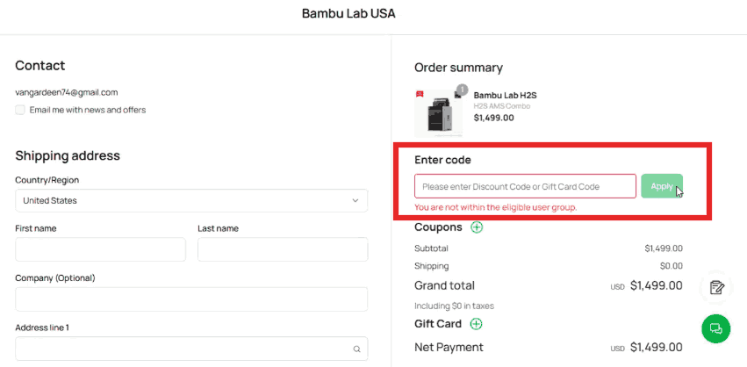This screenshot has width=747, height=367.
Task: Open the feedback note icon
Action: pyautogui.click(x=716, y=287)
